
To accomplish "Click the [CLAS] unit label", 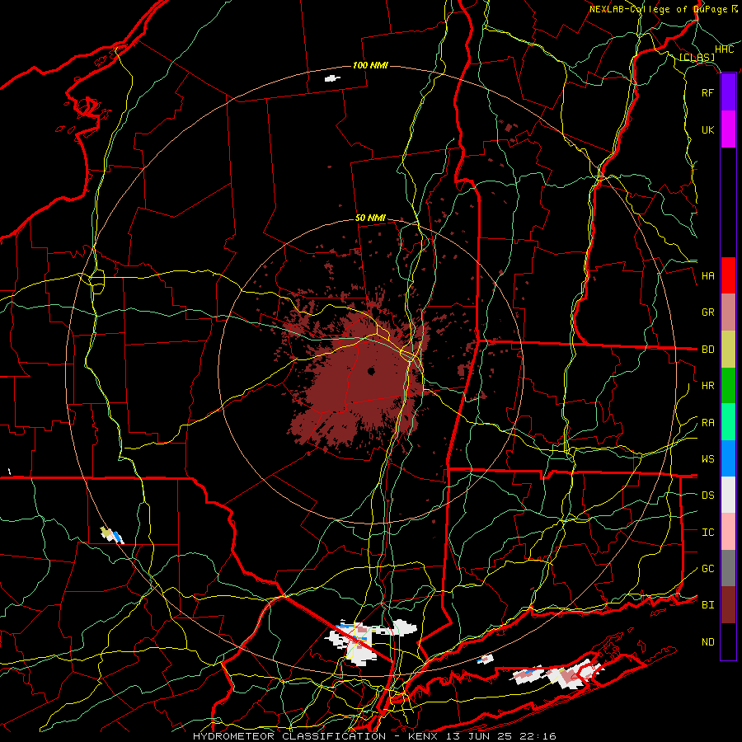I will [697, 58].
